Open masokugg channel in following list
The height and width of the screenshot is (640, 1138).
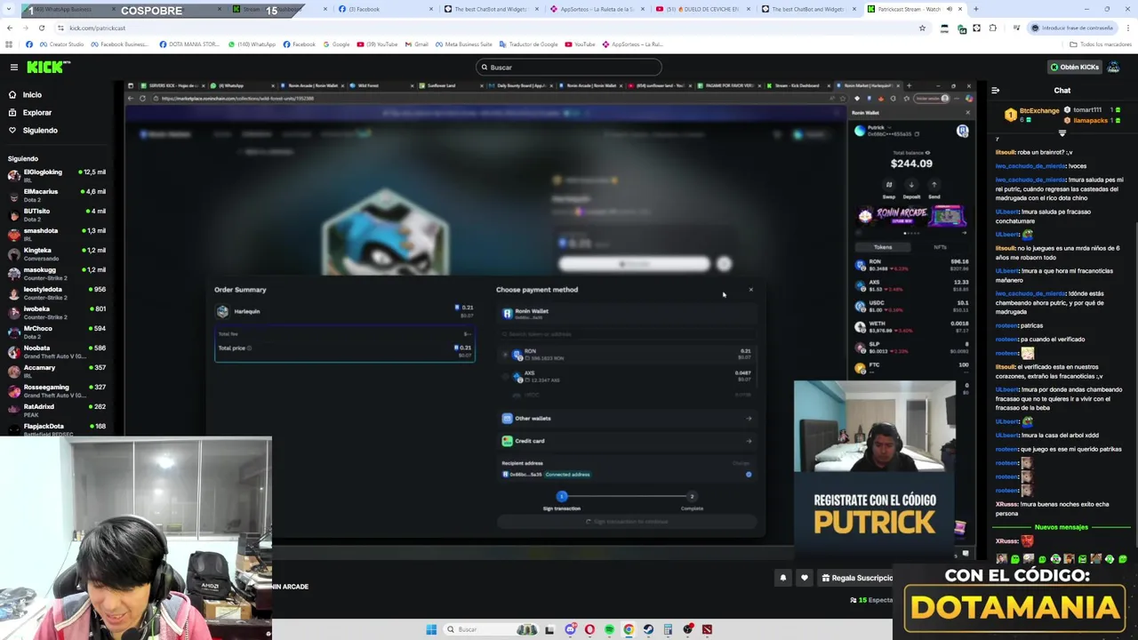point(57,273)
